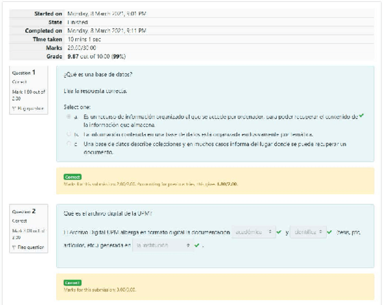The height and width of the screenshot is (305, 383).
Task: Click the checkmark after the científica dropdown
Action: (329, 232)
